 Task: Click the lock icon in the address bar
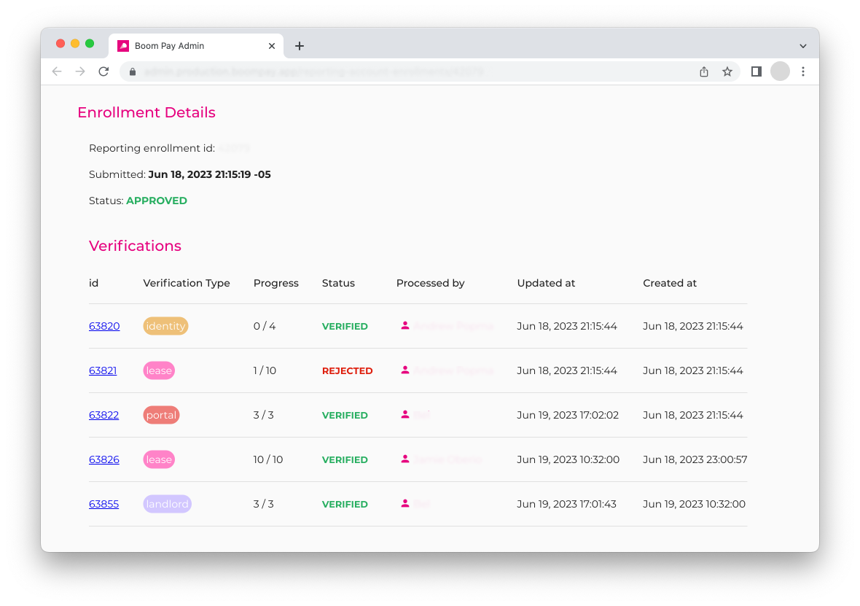pyautogui.click(x=132, y=71)
